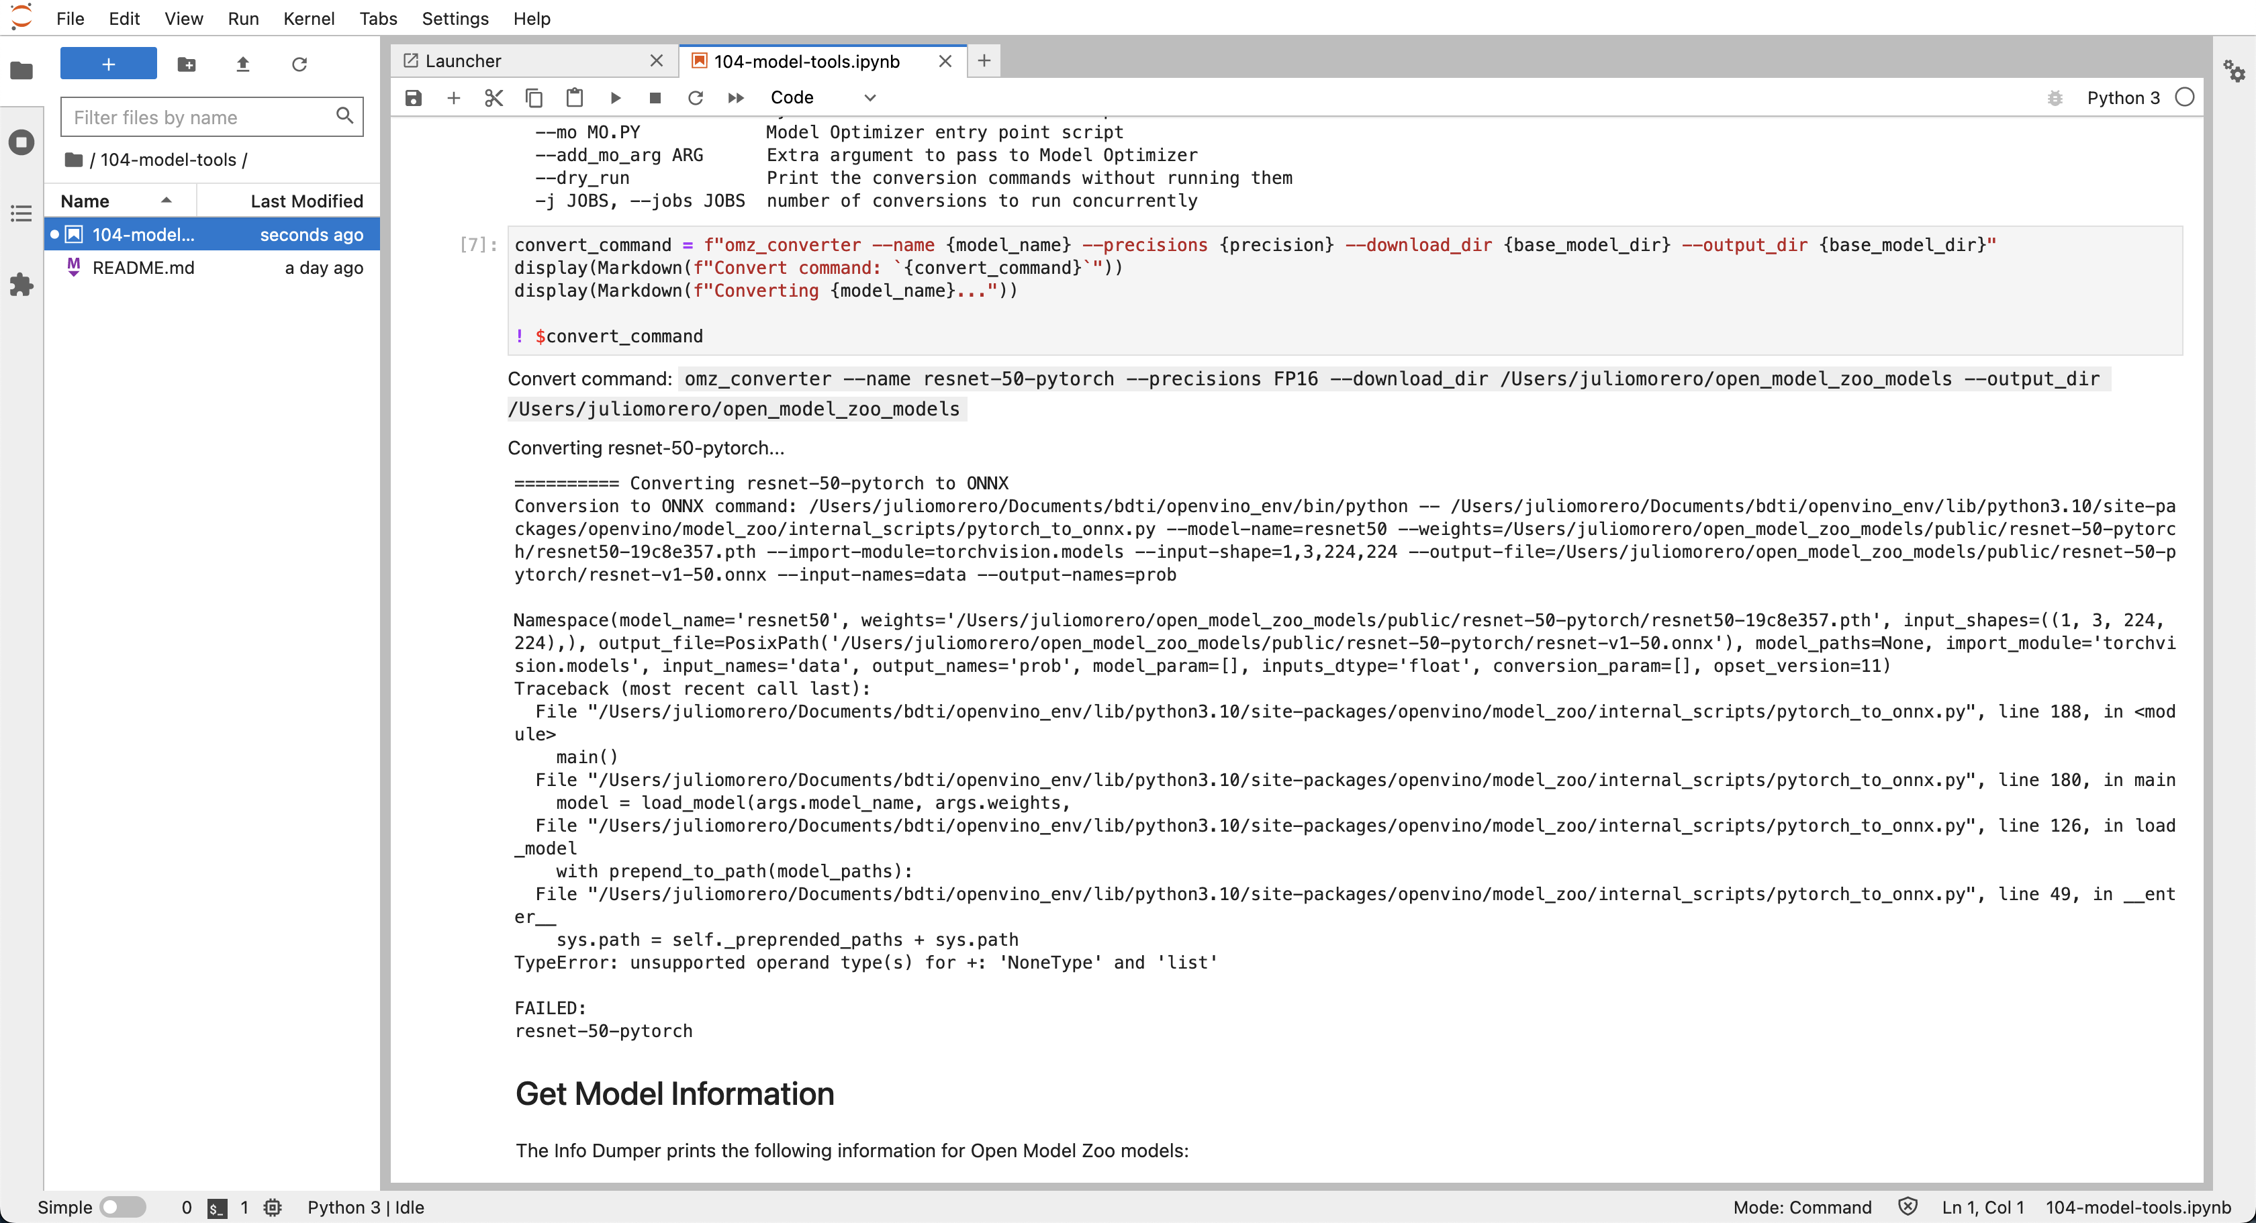The height and width of the screenshot is (1223, 2256).
Task: Cut the selected cell
Action: click(x=493, y=97)
